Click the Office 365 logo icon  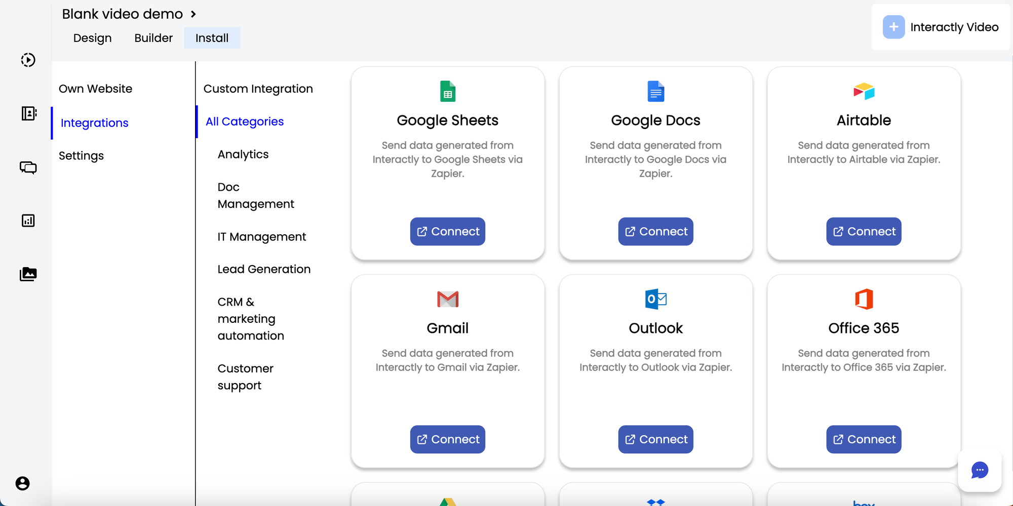point(864,299)
